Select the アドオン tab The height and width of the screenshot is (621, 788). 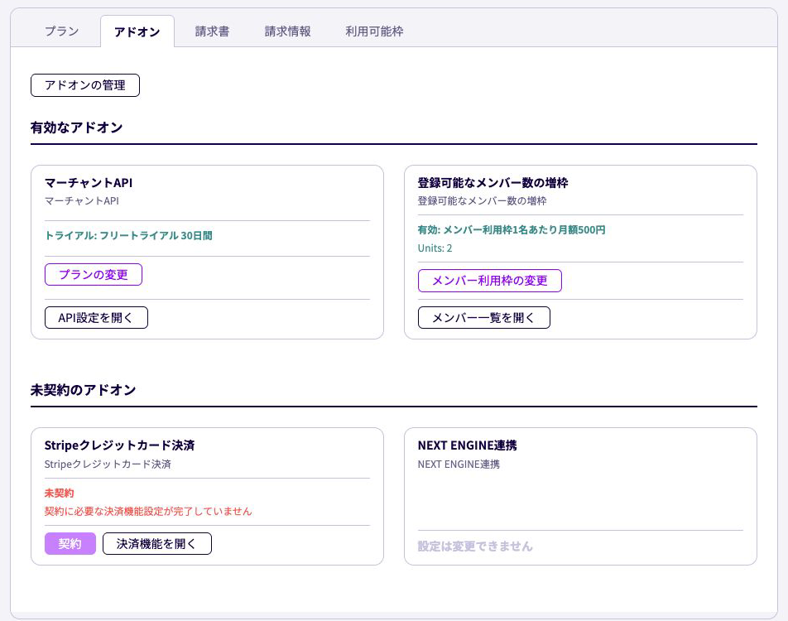coord(137,31)
